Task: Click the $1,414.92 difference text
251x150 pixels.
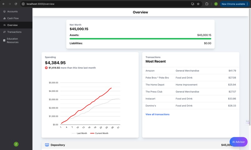Action: [54, 68]
